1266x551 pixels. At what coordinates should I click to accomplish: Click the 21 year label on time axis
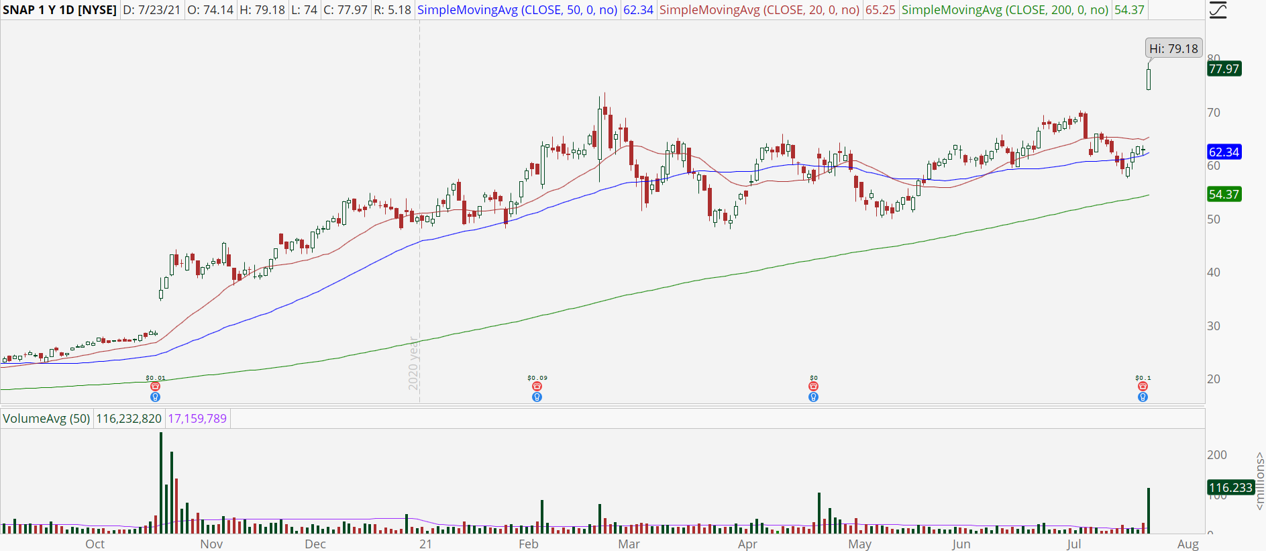pos(425,544)
